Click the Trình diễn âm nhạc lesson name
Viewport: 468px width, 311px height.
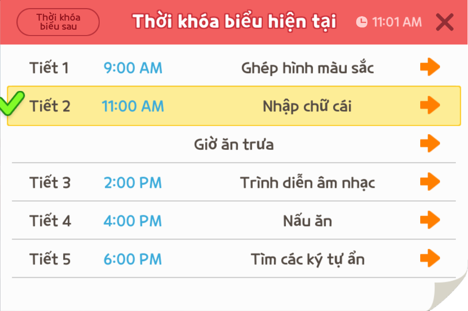tap(307, 183)
